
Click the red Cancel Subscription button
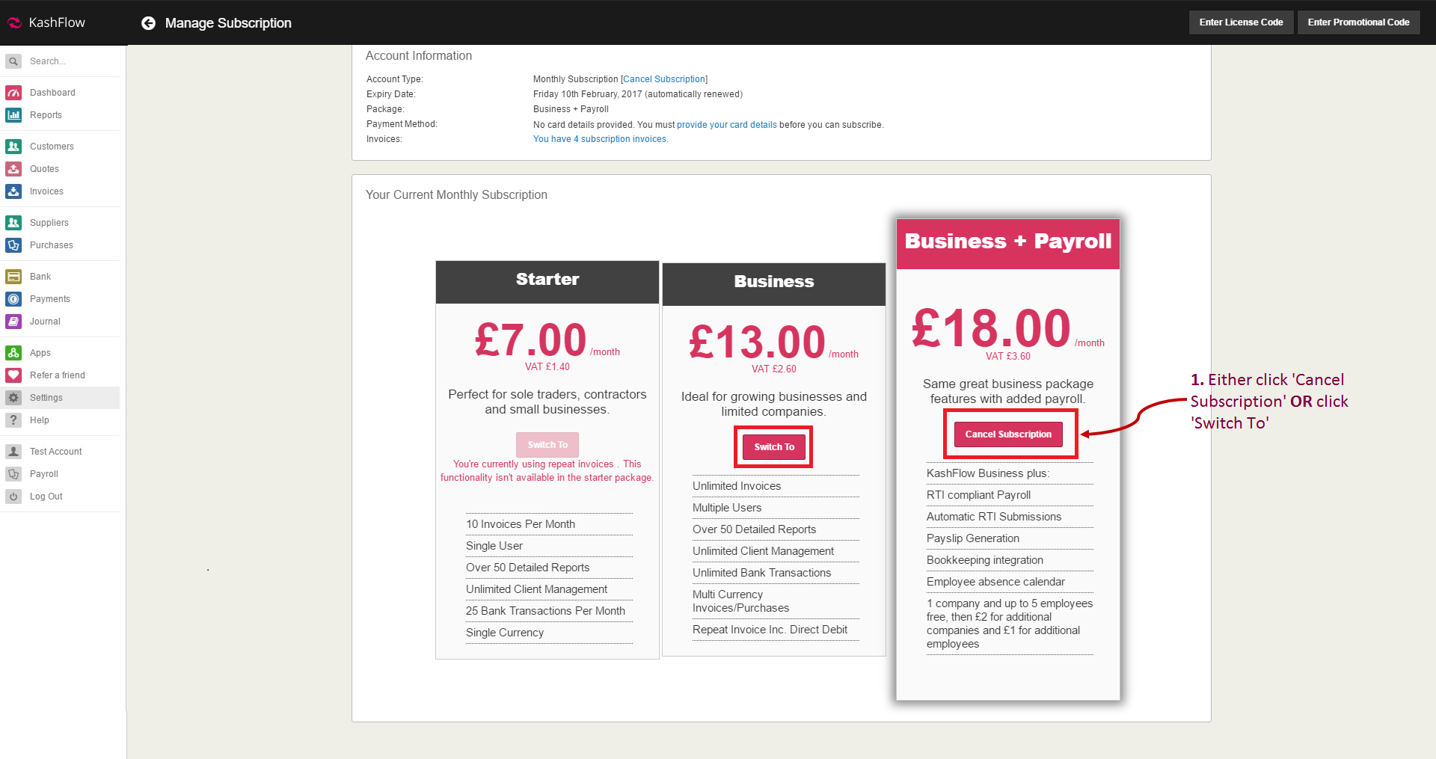(x=1007, y=434)
